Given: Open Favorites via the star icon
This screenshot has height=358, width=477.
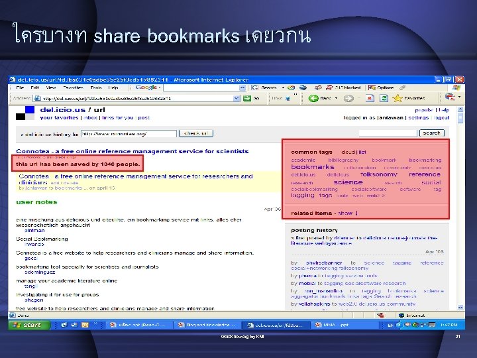Looking at the screenshot, I should tap(397, 98).
